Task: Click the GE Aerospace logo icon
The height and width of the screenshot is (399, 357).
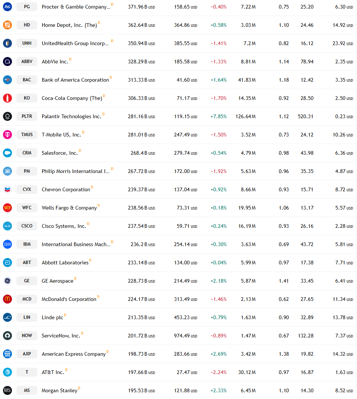Action: 7,281
